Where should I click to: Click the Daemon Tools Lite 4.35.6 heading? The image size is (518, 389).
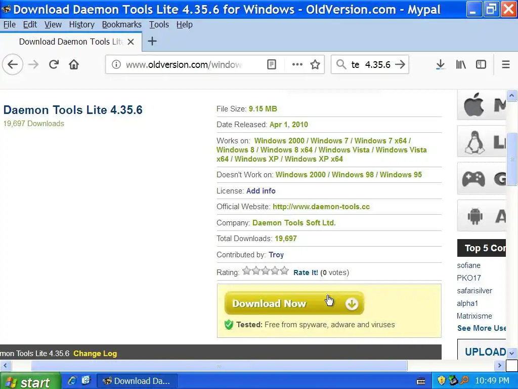pos(73,110)
